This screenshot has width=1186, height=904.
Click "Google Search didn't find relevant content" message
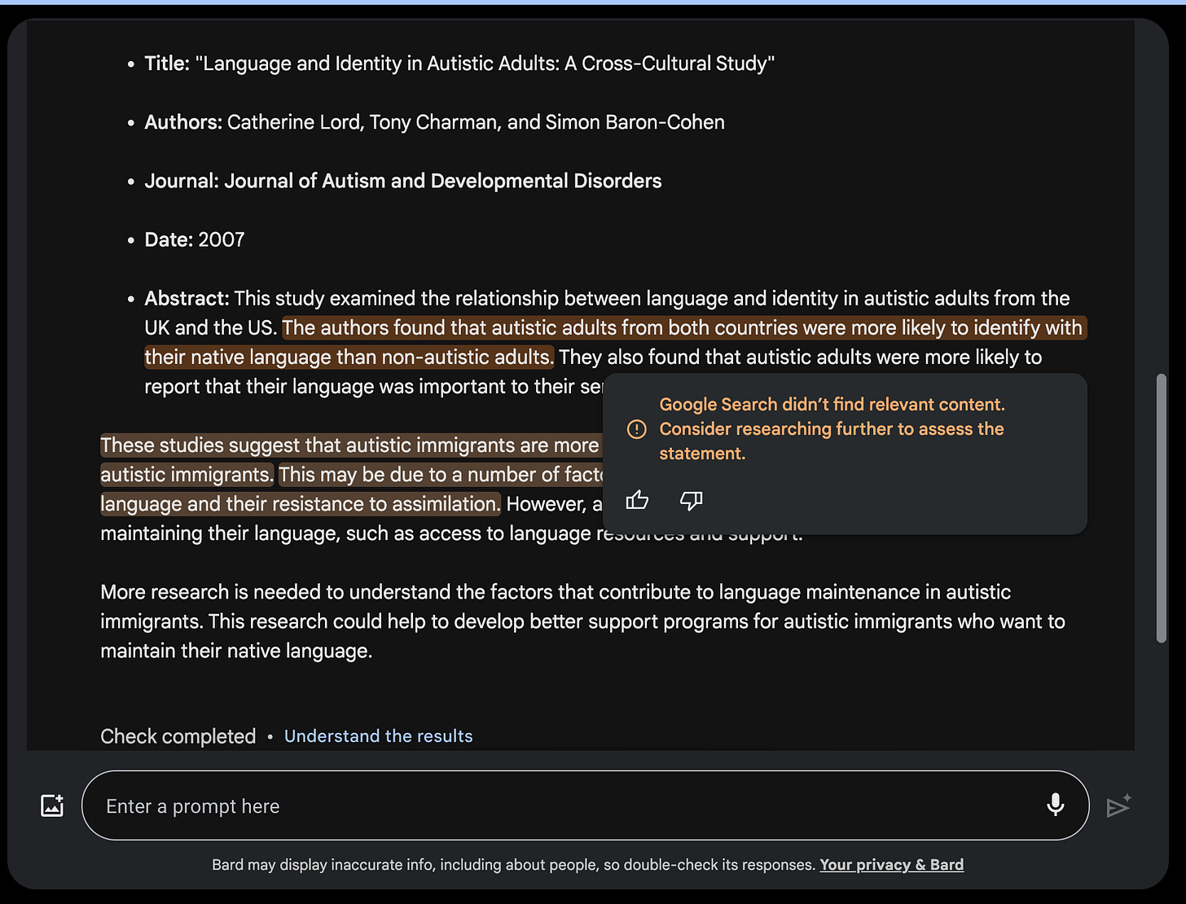(x=832, y=428)
